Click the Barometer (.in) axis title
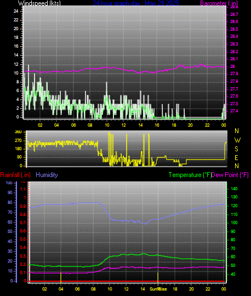251x296 pixels. point(219,3)
